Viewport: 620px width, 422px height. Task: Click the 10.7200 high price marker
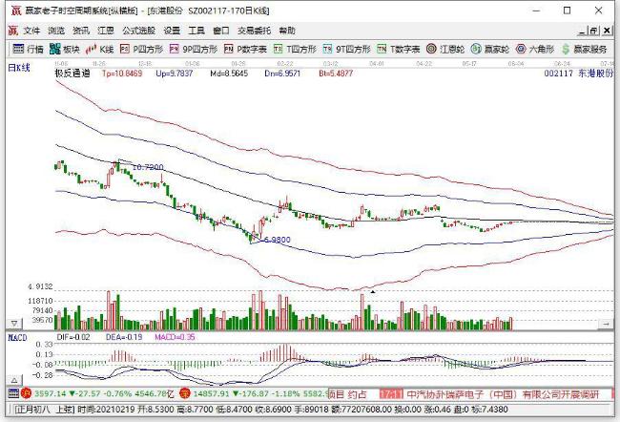(148, 167)
